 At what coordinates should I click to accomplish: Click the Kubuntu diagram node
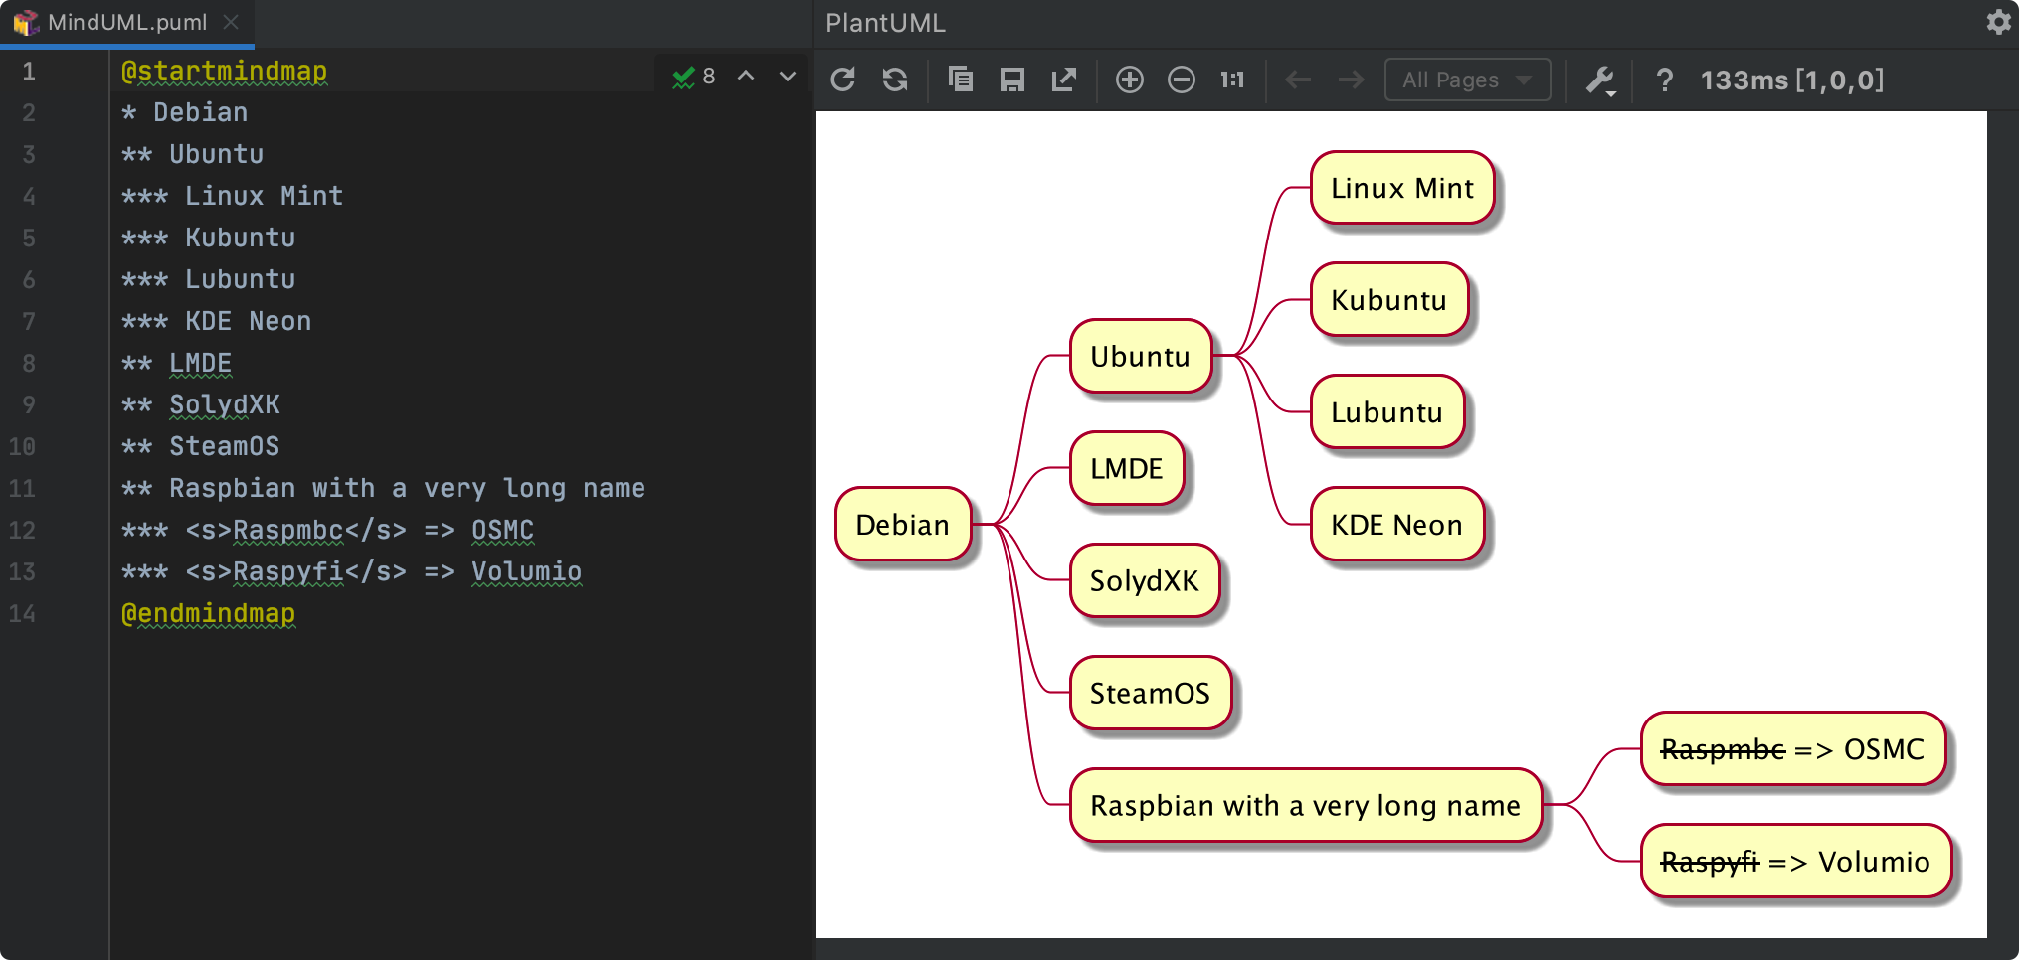pyautogui.click(x=1389, y=300)
